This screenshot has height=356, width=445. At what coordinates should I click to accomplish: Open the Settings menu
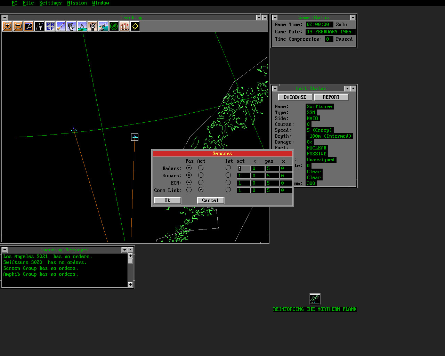[50, 3]
